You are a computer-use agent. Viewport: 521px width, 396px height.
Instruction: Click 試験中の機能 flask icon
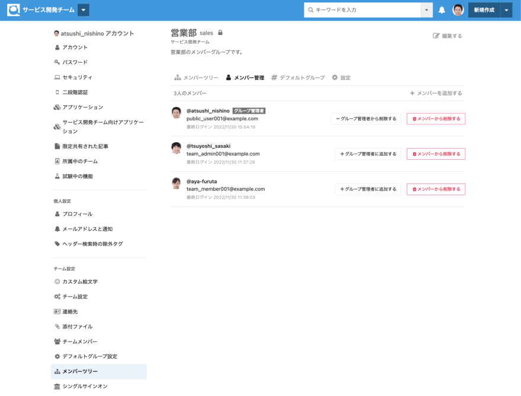pyautogui.click(x=57, y=176)
